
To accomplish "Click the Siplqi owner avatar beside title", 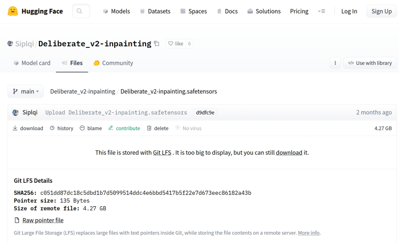I will (10, 44).
